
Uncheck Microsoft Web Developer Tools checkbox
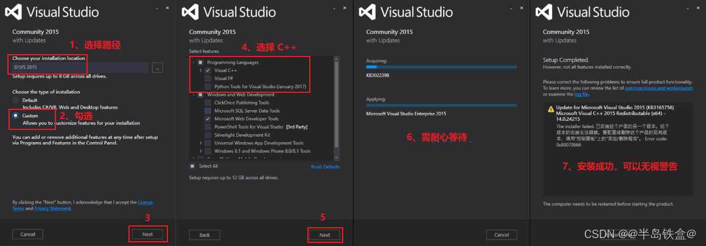(208, 118)
